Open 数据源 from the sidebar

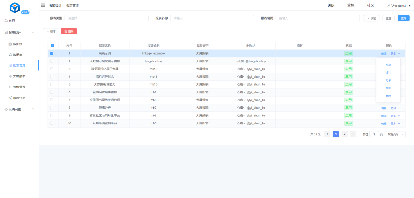[20, 44]
